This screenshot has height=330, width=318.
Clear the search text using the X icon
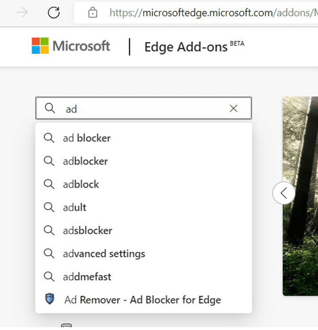pyautogui.click(x=233, y=109)
